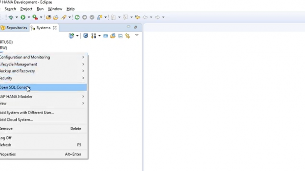Click the Back navigation arrow
Viewport: 305px width, 171px height.
click(x=145, y=17)
